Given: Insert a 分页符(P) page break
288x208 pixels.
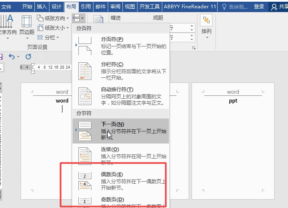Looking at the screenshot, I should point(121,46).
